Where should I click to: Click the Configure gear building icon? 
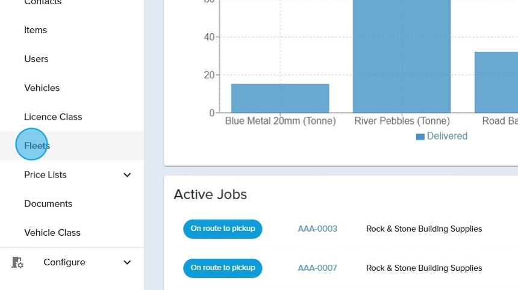point(17,262)
